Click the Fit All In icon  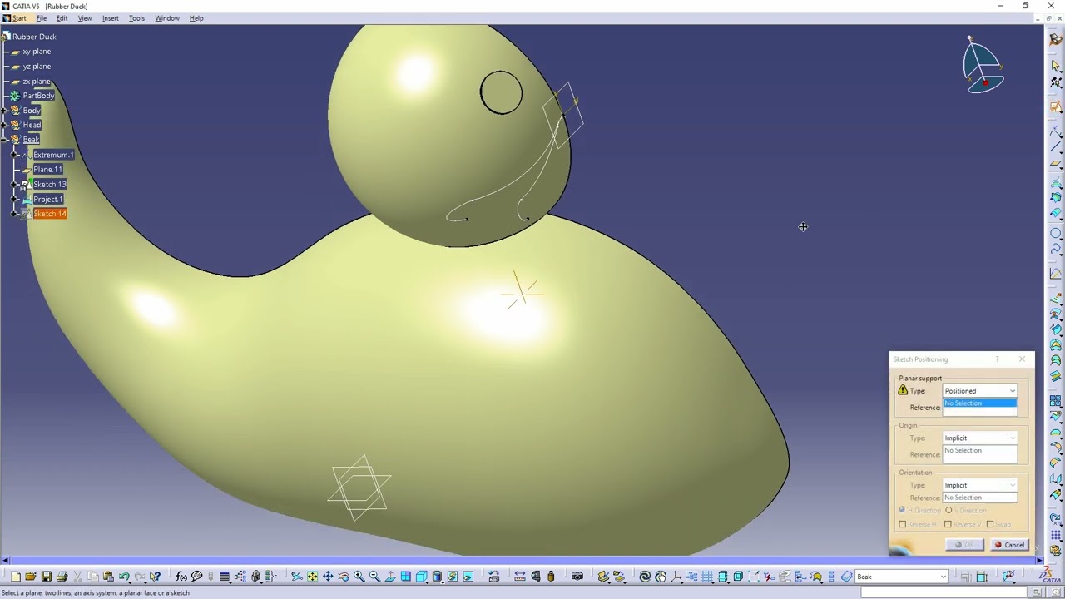(312, 577)
